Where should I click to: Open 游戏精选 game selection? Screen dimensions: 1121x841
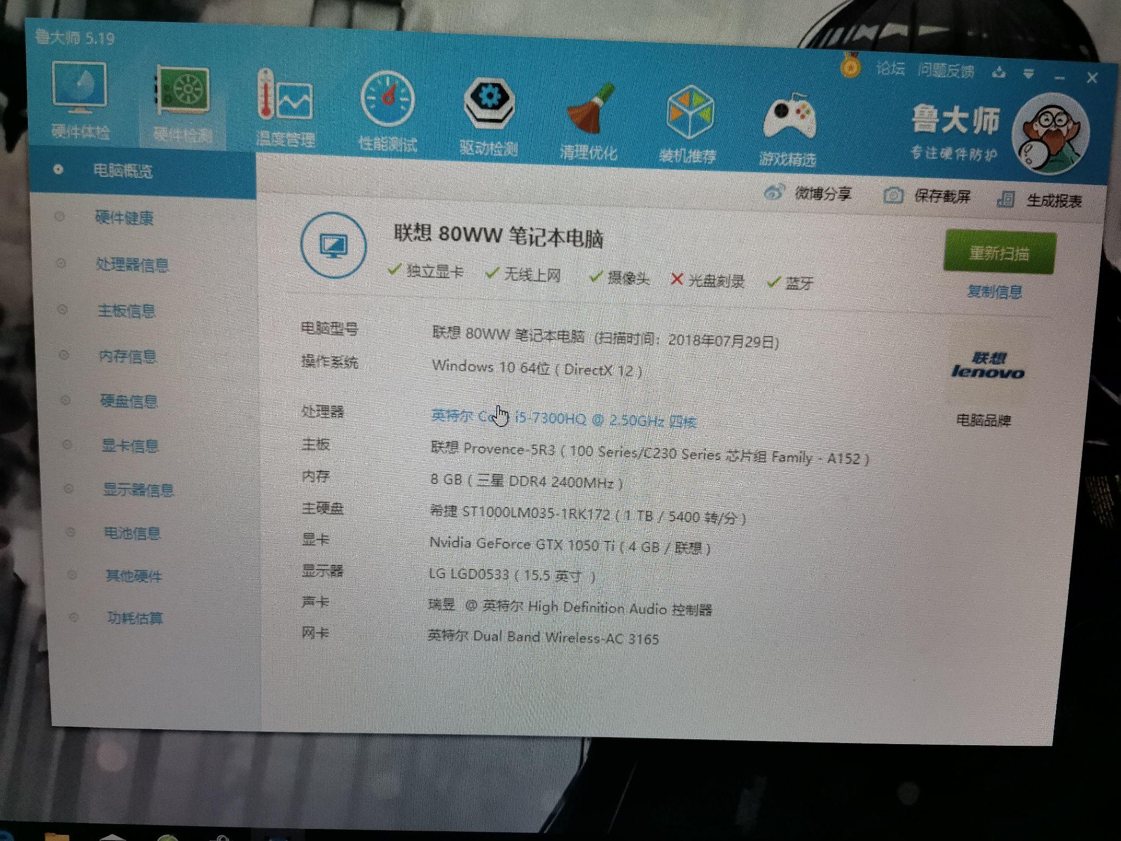(788, 130)
